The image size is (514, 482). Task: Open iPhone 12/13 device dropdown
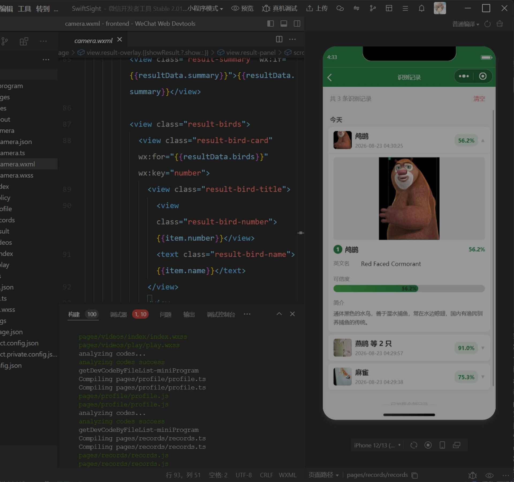click(377, 445)
